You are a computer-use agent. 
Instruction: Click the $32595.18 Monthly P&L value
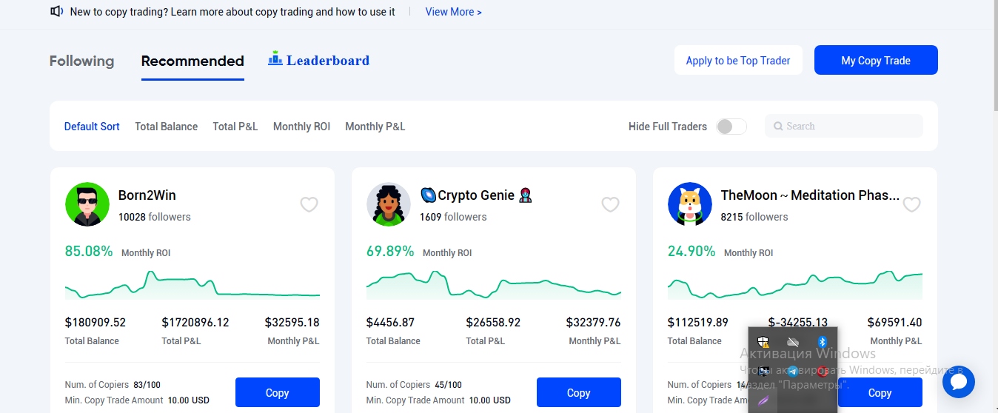(292, 323)
